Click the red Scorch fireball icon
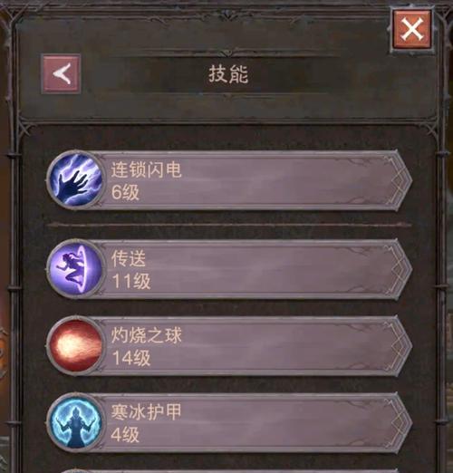Viewport: 453px width, 473px height. [74, 345]
